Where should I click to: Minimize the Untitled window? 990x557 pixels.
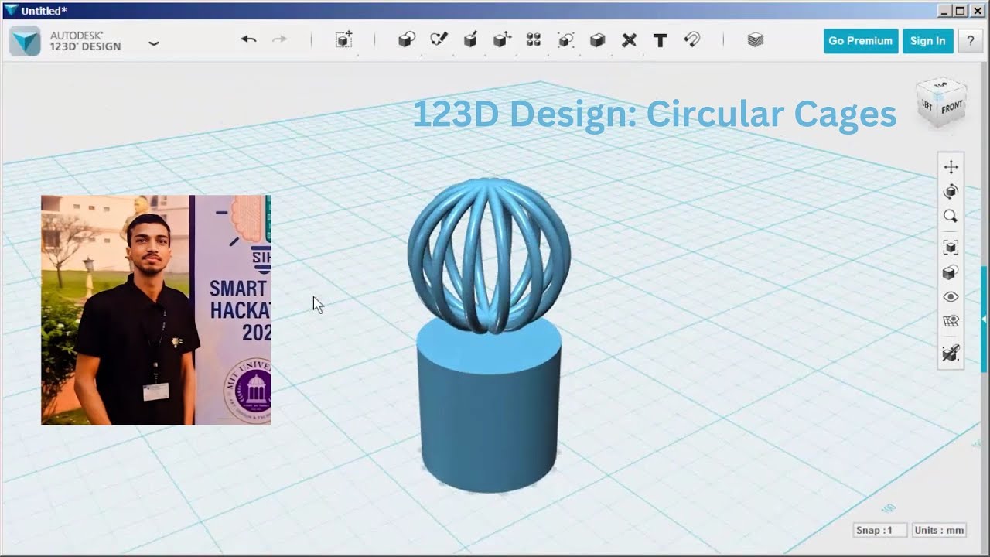(944, 10)
